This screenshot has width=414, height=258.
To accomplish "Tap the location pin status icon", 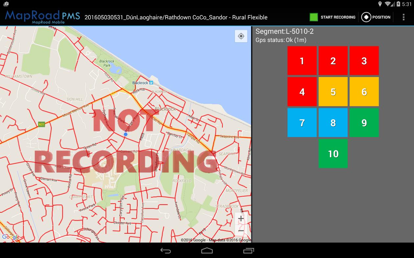I will [380, 4].
